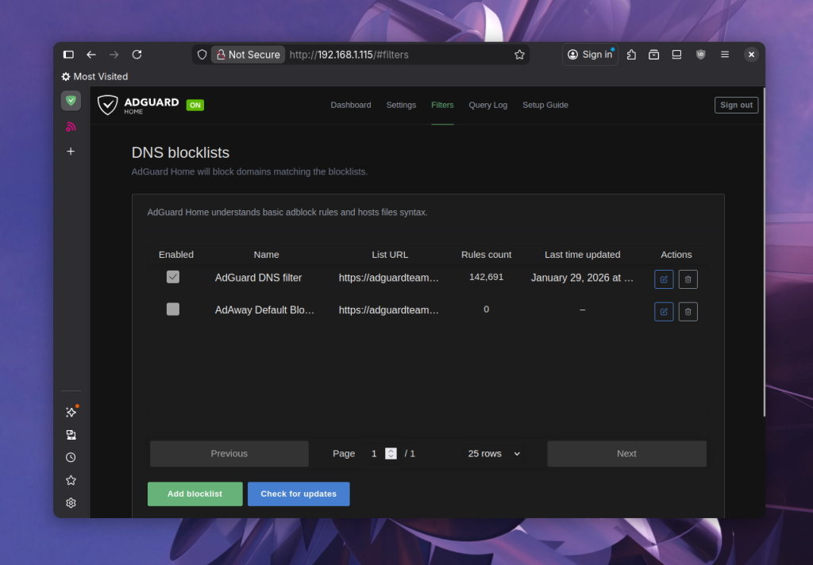813x565 pixels.
Task: Open the history clock icon in sidebar
Action: (x=71, y=458)
